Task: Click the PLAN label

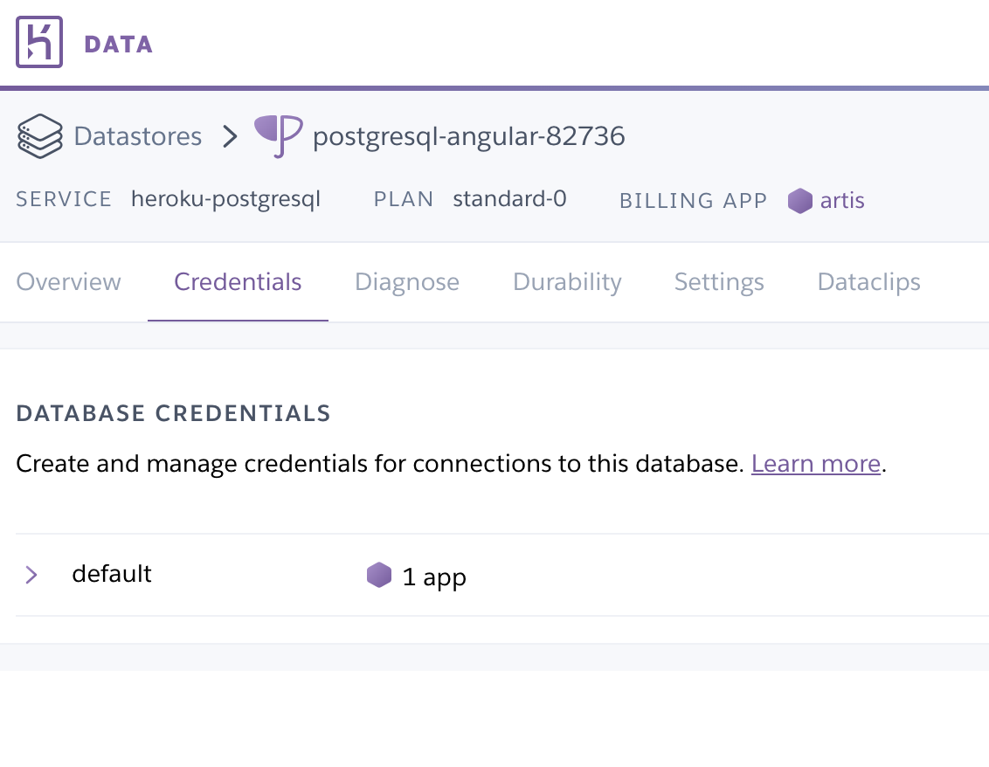Action: click(404, 199)
